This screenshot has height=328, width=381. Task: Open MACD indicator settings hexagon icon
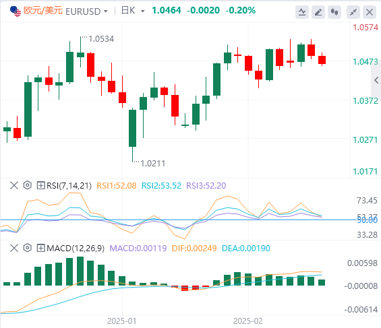(x=28, y=248)
